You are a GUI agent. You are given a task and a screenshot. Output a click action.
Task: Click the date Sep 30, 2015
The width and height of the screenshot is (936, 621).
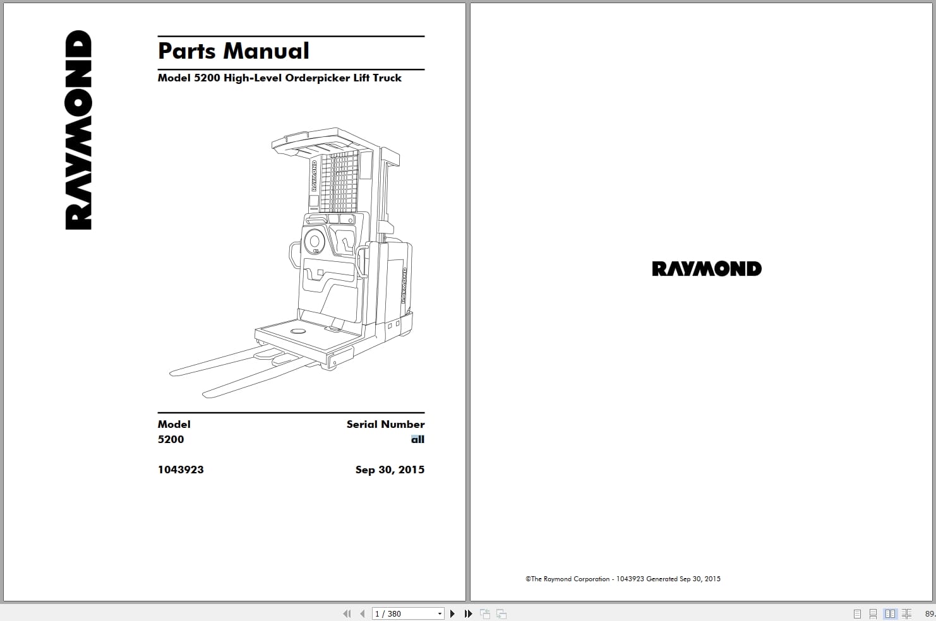point(390,470)
